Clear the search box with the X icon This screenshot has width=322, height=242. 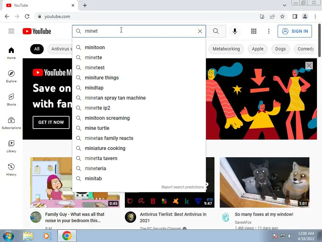click(x=200, y=31)
